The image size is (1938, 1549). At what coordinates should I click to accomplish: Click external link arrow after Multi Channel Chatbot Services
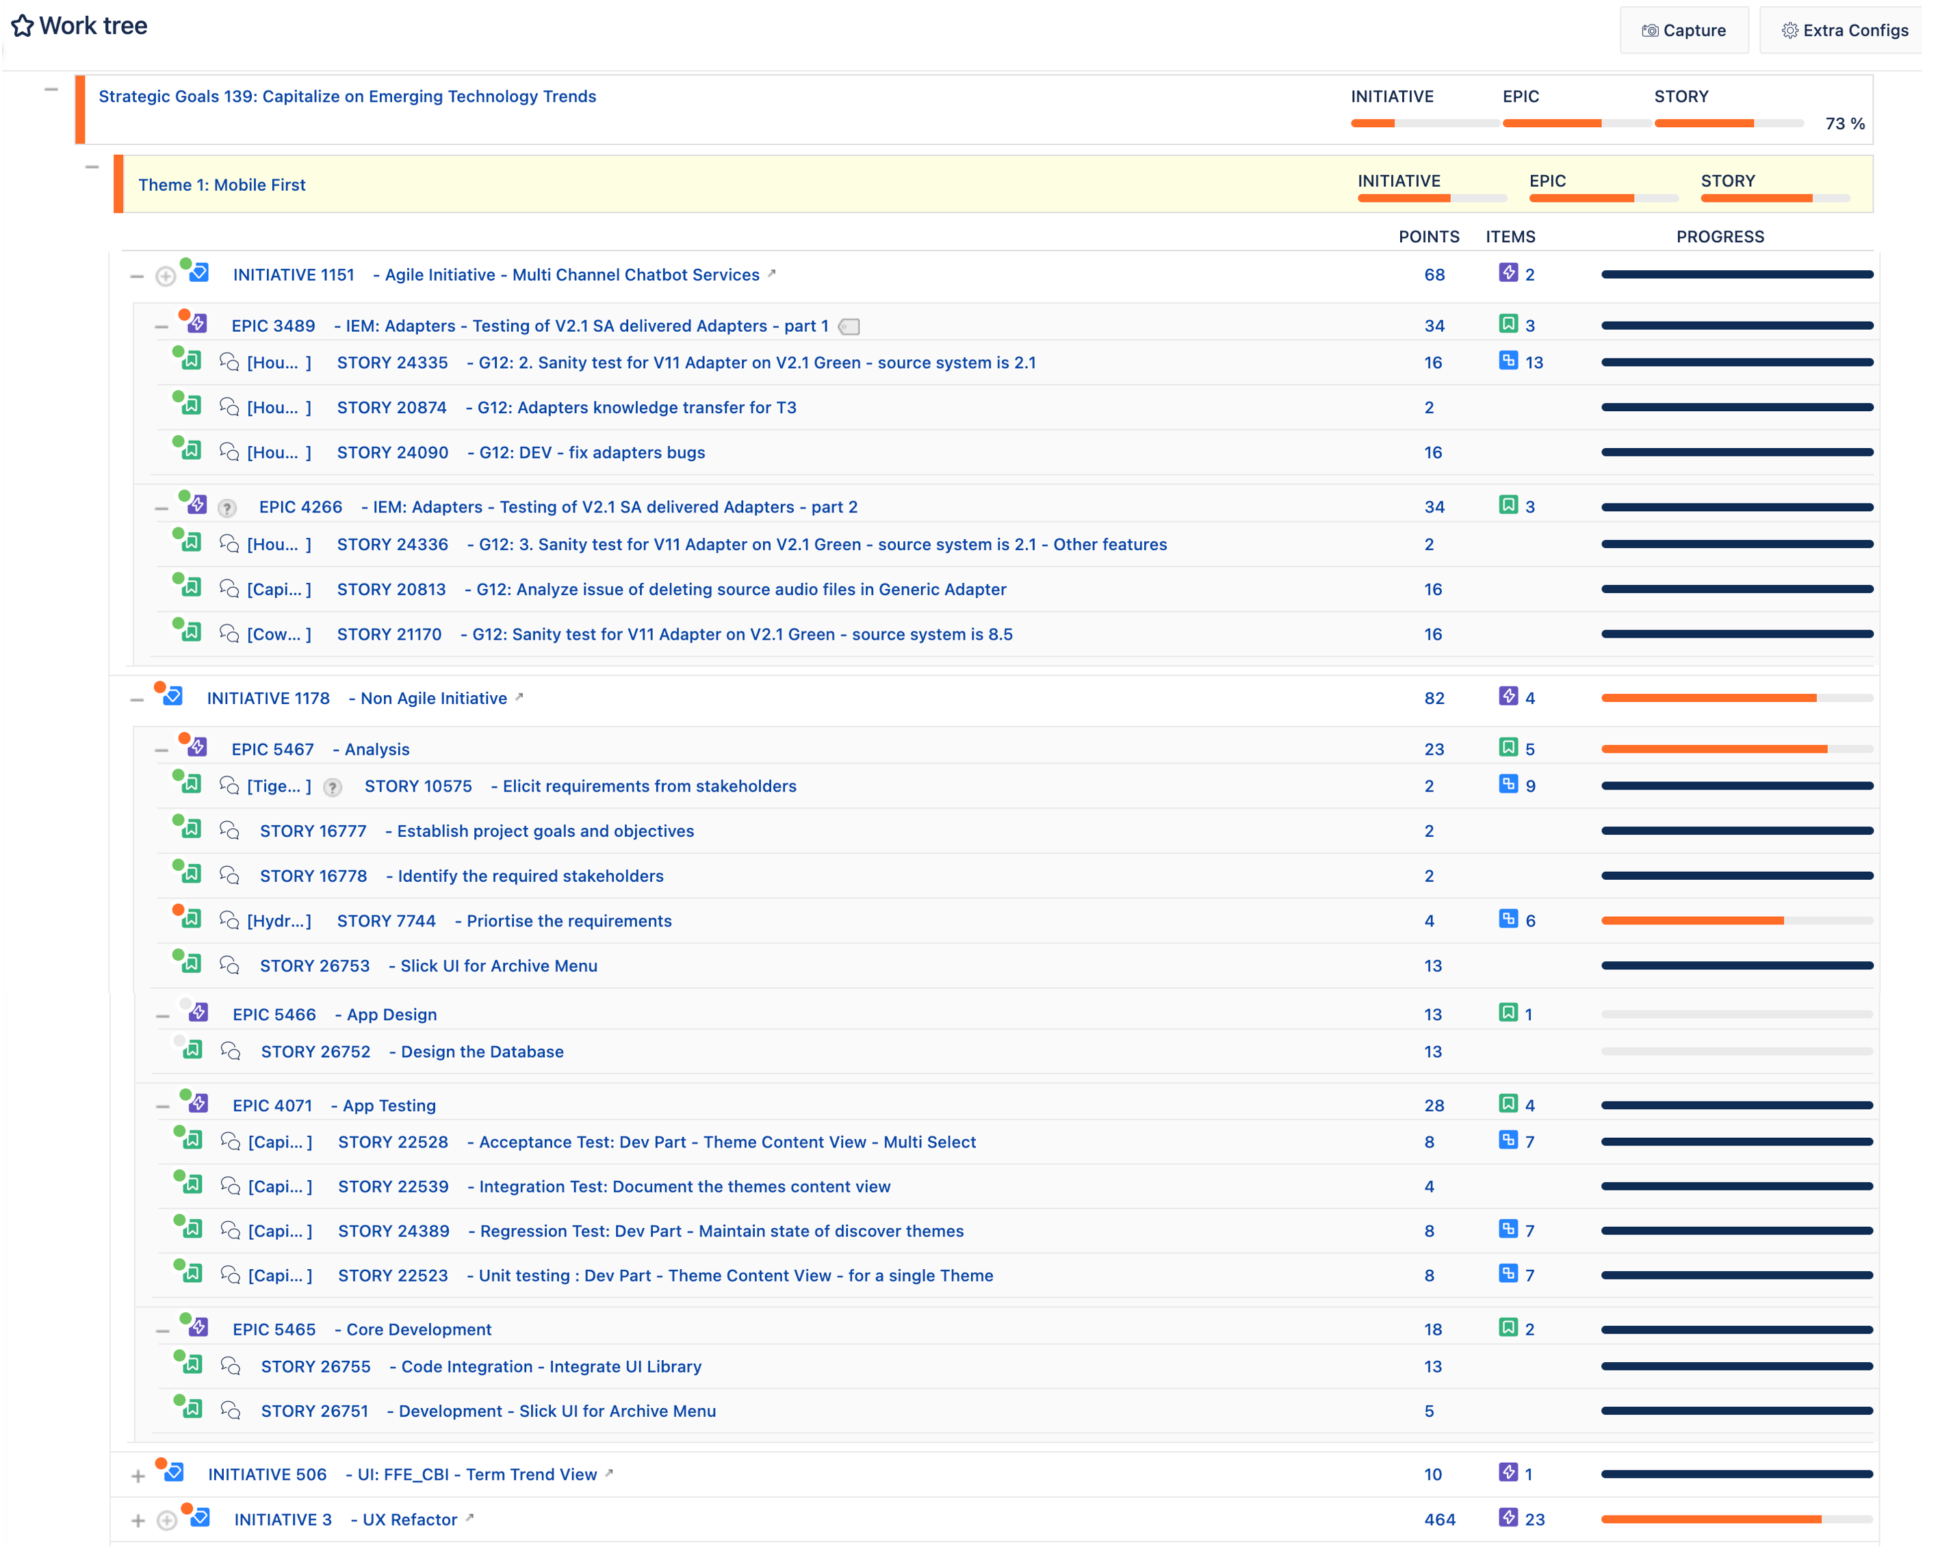(x=779, y=276)
